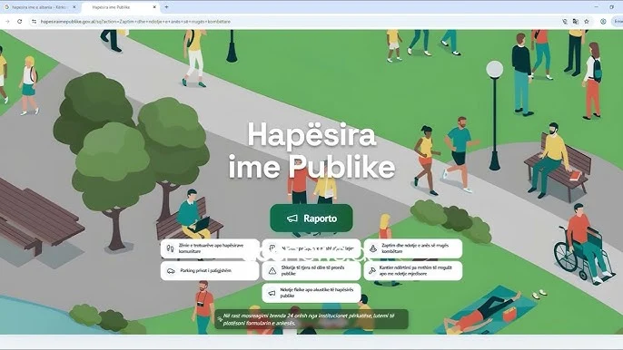This screenshot has height=350, width=623.
Task: Choose the 'Kantier ndërtimi' construction site category
Action: [x=413, y=270]
